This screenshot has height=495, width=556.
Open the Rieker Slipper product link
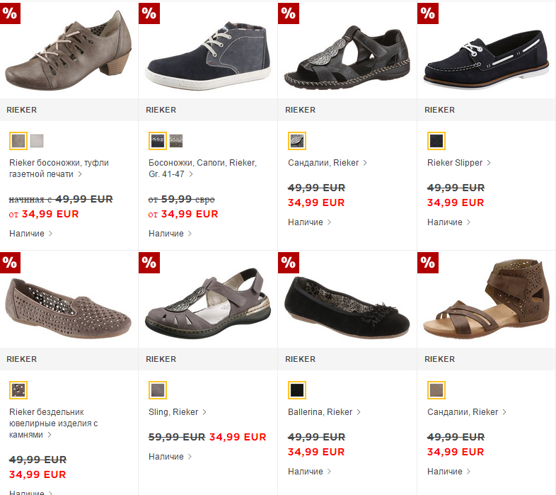455,163
